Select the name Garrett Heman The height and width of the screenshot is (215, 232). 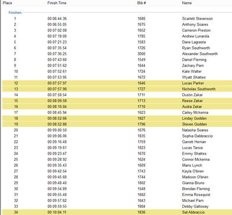click(194, 142)
